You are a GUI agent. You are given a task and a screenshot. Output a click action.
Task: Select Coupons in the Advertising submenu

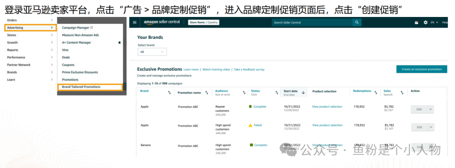coord(68,65)
